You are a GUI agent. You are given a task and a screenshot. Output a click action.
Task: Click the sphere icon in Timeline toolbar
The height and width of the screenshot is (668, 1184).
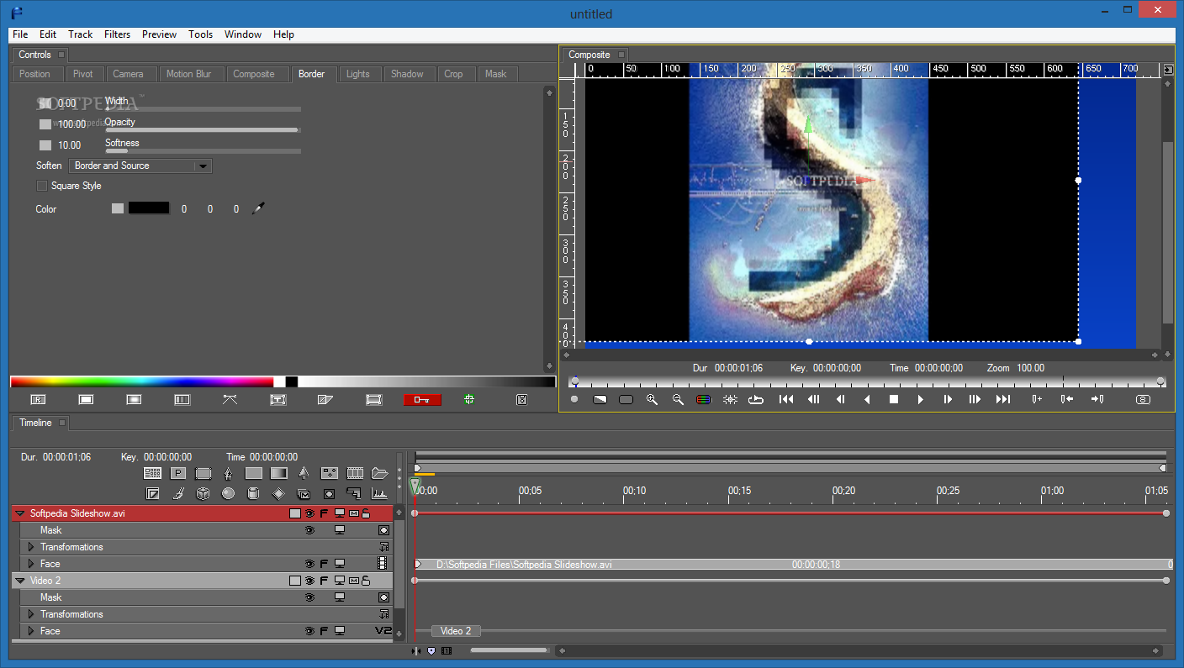228,493
